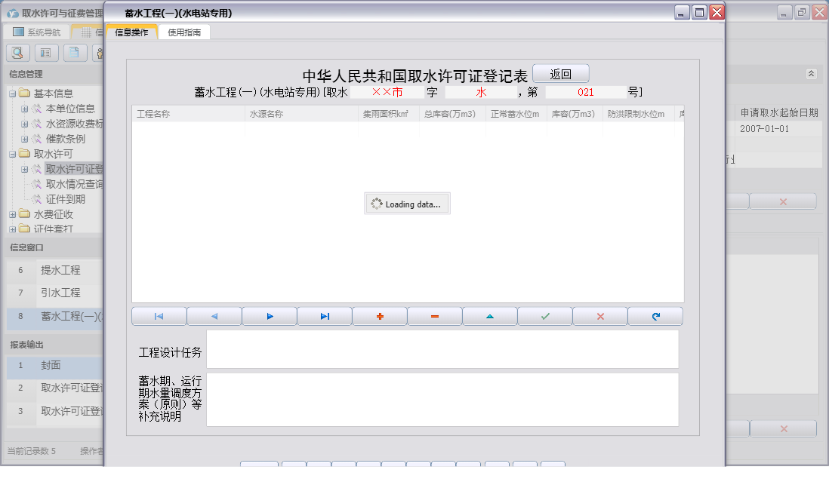Screen dimensions: 829x494
Task: Select 引水工程 in 信息窗口 list
Action: click(60, 293)
